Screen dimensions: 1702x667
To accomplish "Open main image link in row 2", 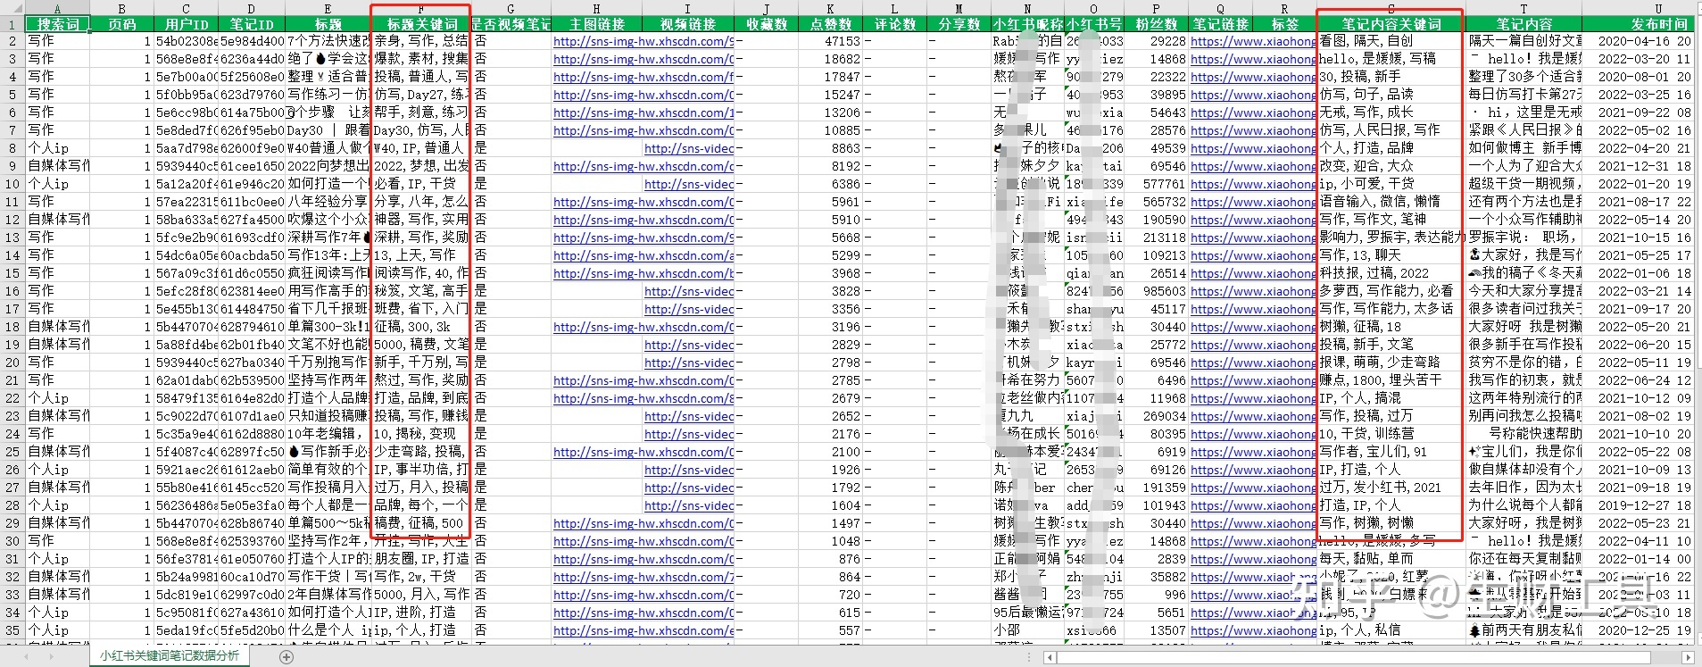I will pos(643,41).
